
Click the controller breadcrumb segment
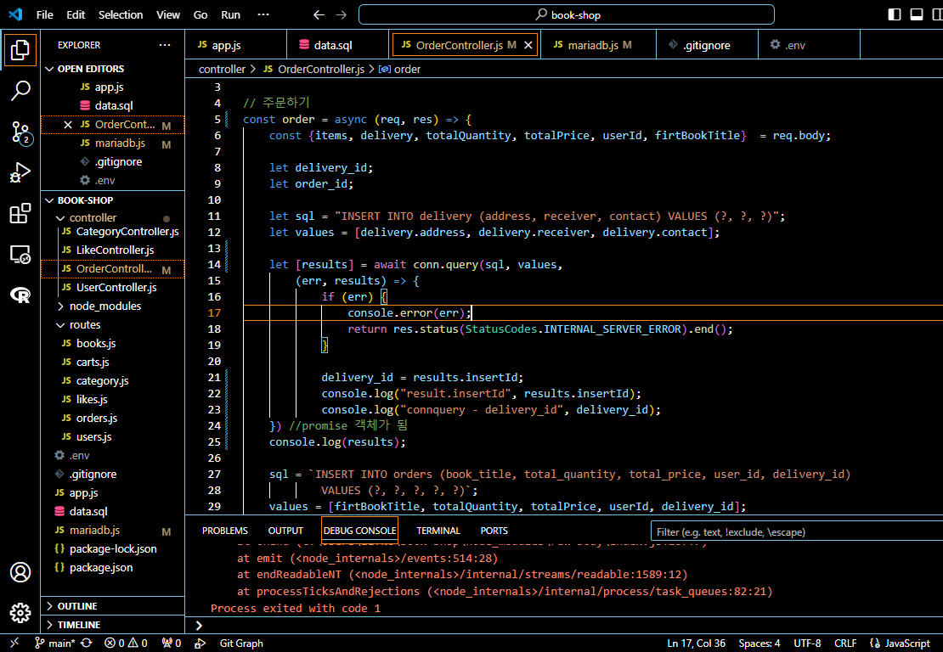[222, 69]
